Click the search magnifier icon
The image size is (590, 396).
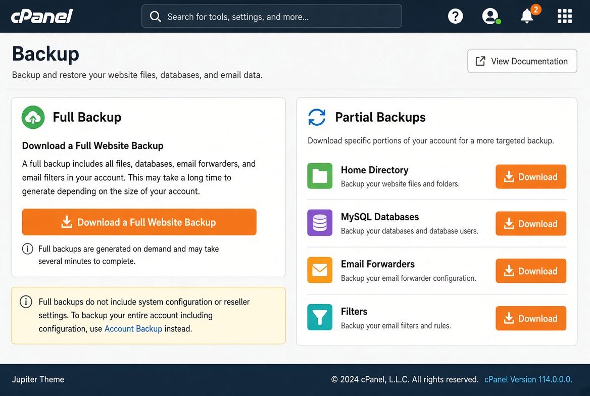coord(155,16)
